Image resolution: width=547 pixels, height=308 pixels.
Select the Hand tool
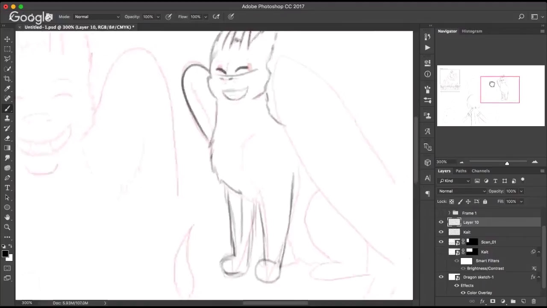pos(7,217)
